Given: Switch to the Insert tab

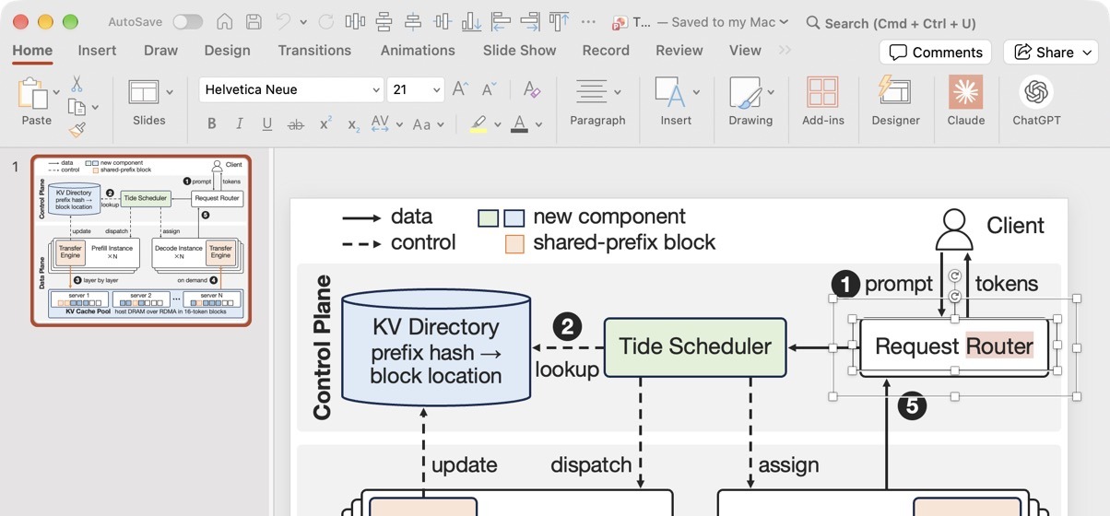Looking at the screenshot, I should tap(97, 51).
